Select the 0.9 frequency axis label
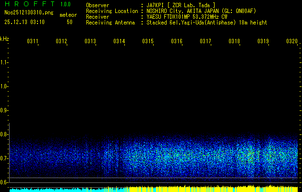The height and width of the screenshot is (192, 302). pos(4,110)
